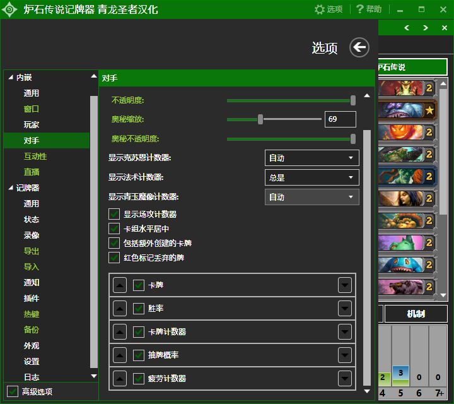The width and height of the screenshot is (454, 404).
Task: Select 通用 under 内嵌
Action: (32, 93)
